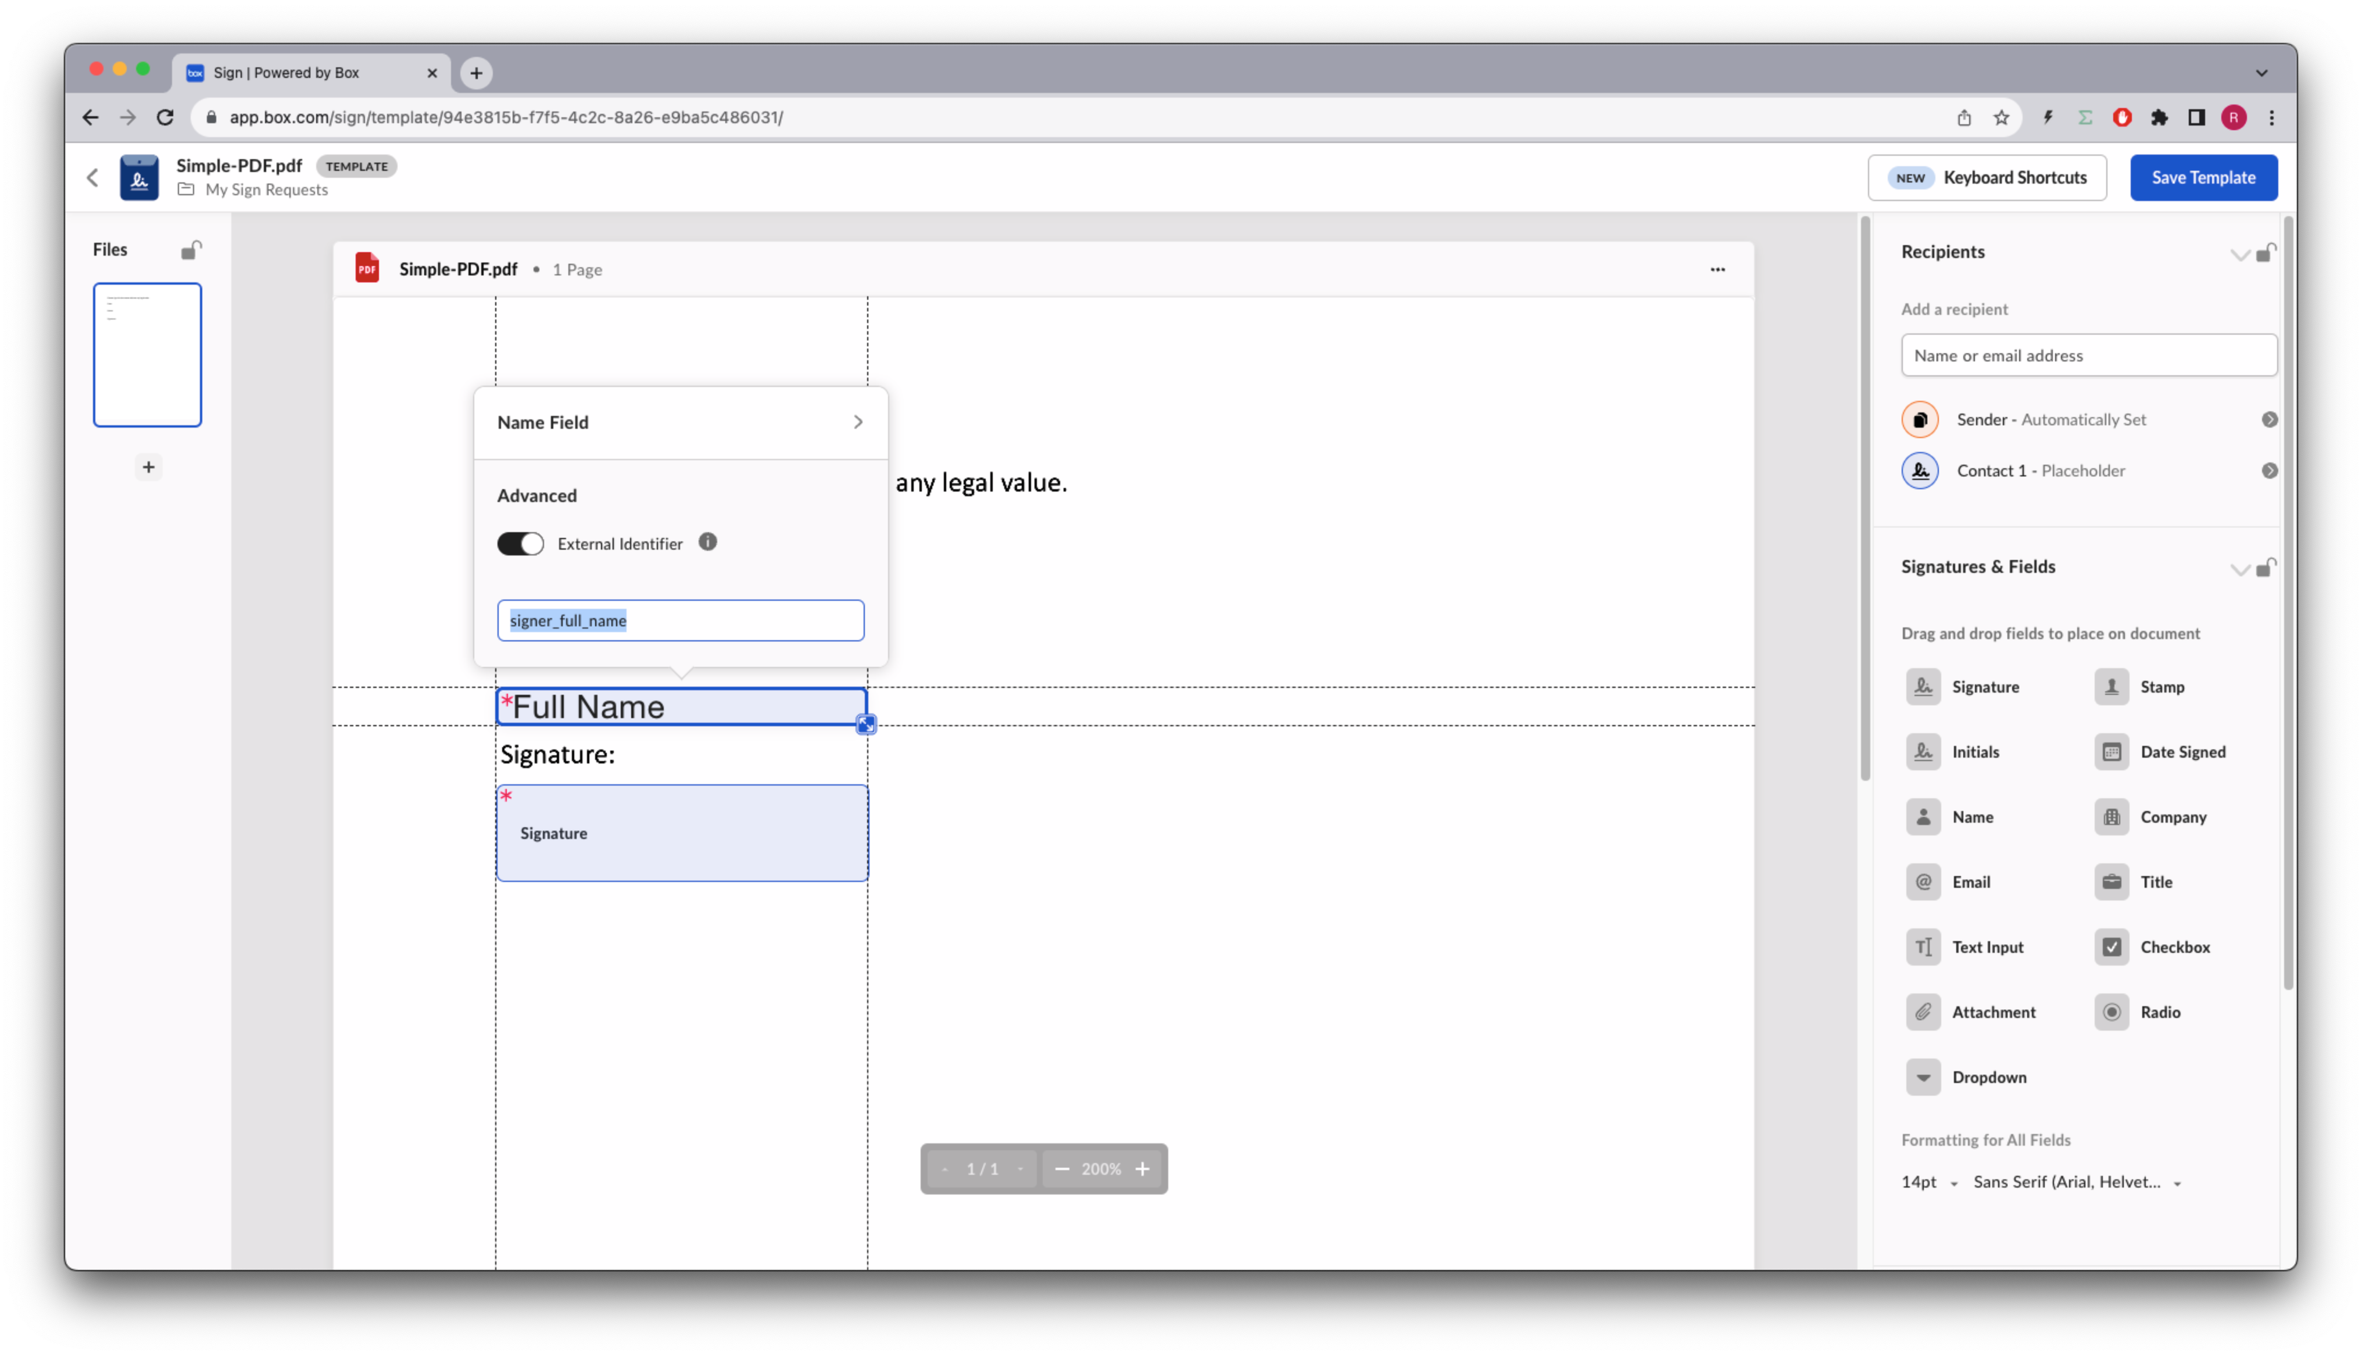This screenshot has height=1356, width=2362.
Task: Click the info icon beside External Identifier
Action: (x=708, y=543)
